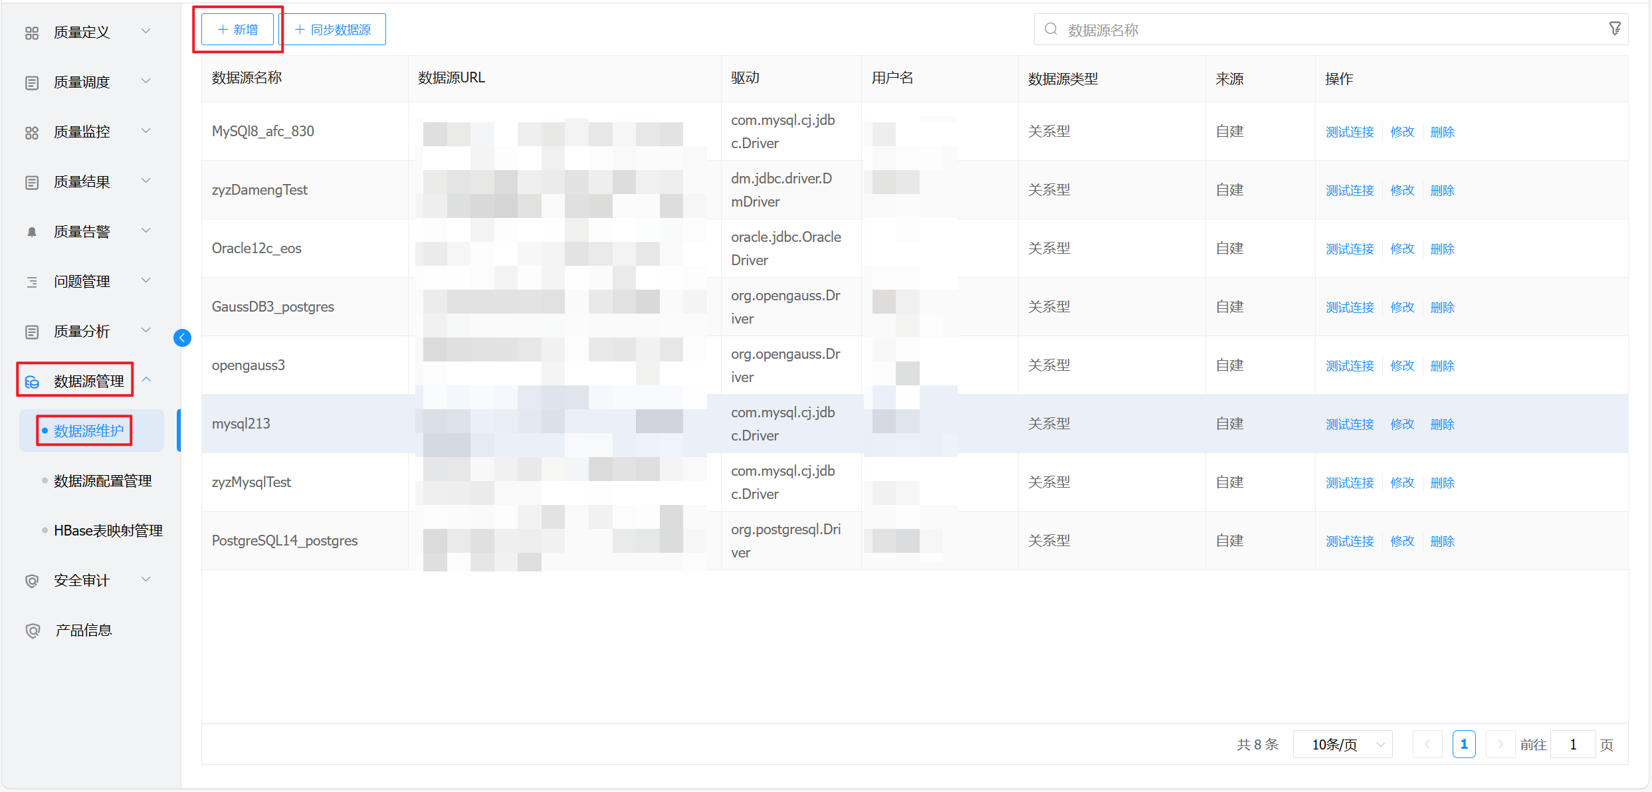Click the sidebar collapse arrow button
1652x792 pixels.
point(182,338)
